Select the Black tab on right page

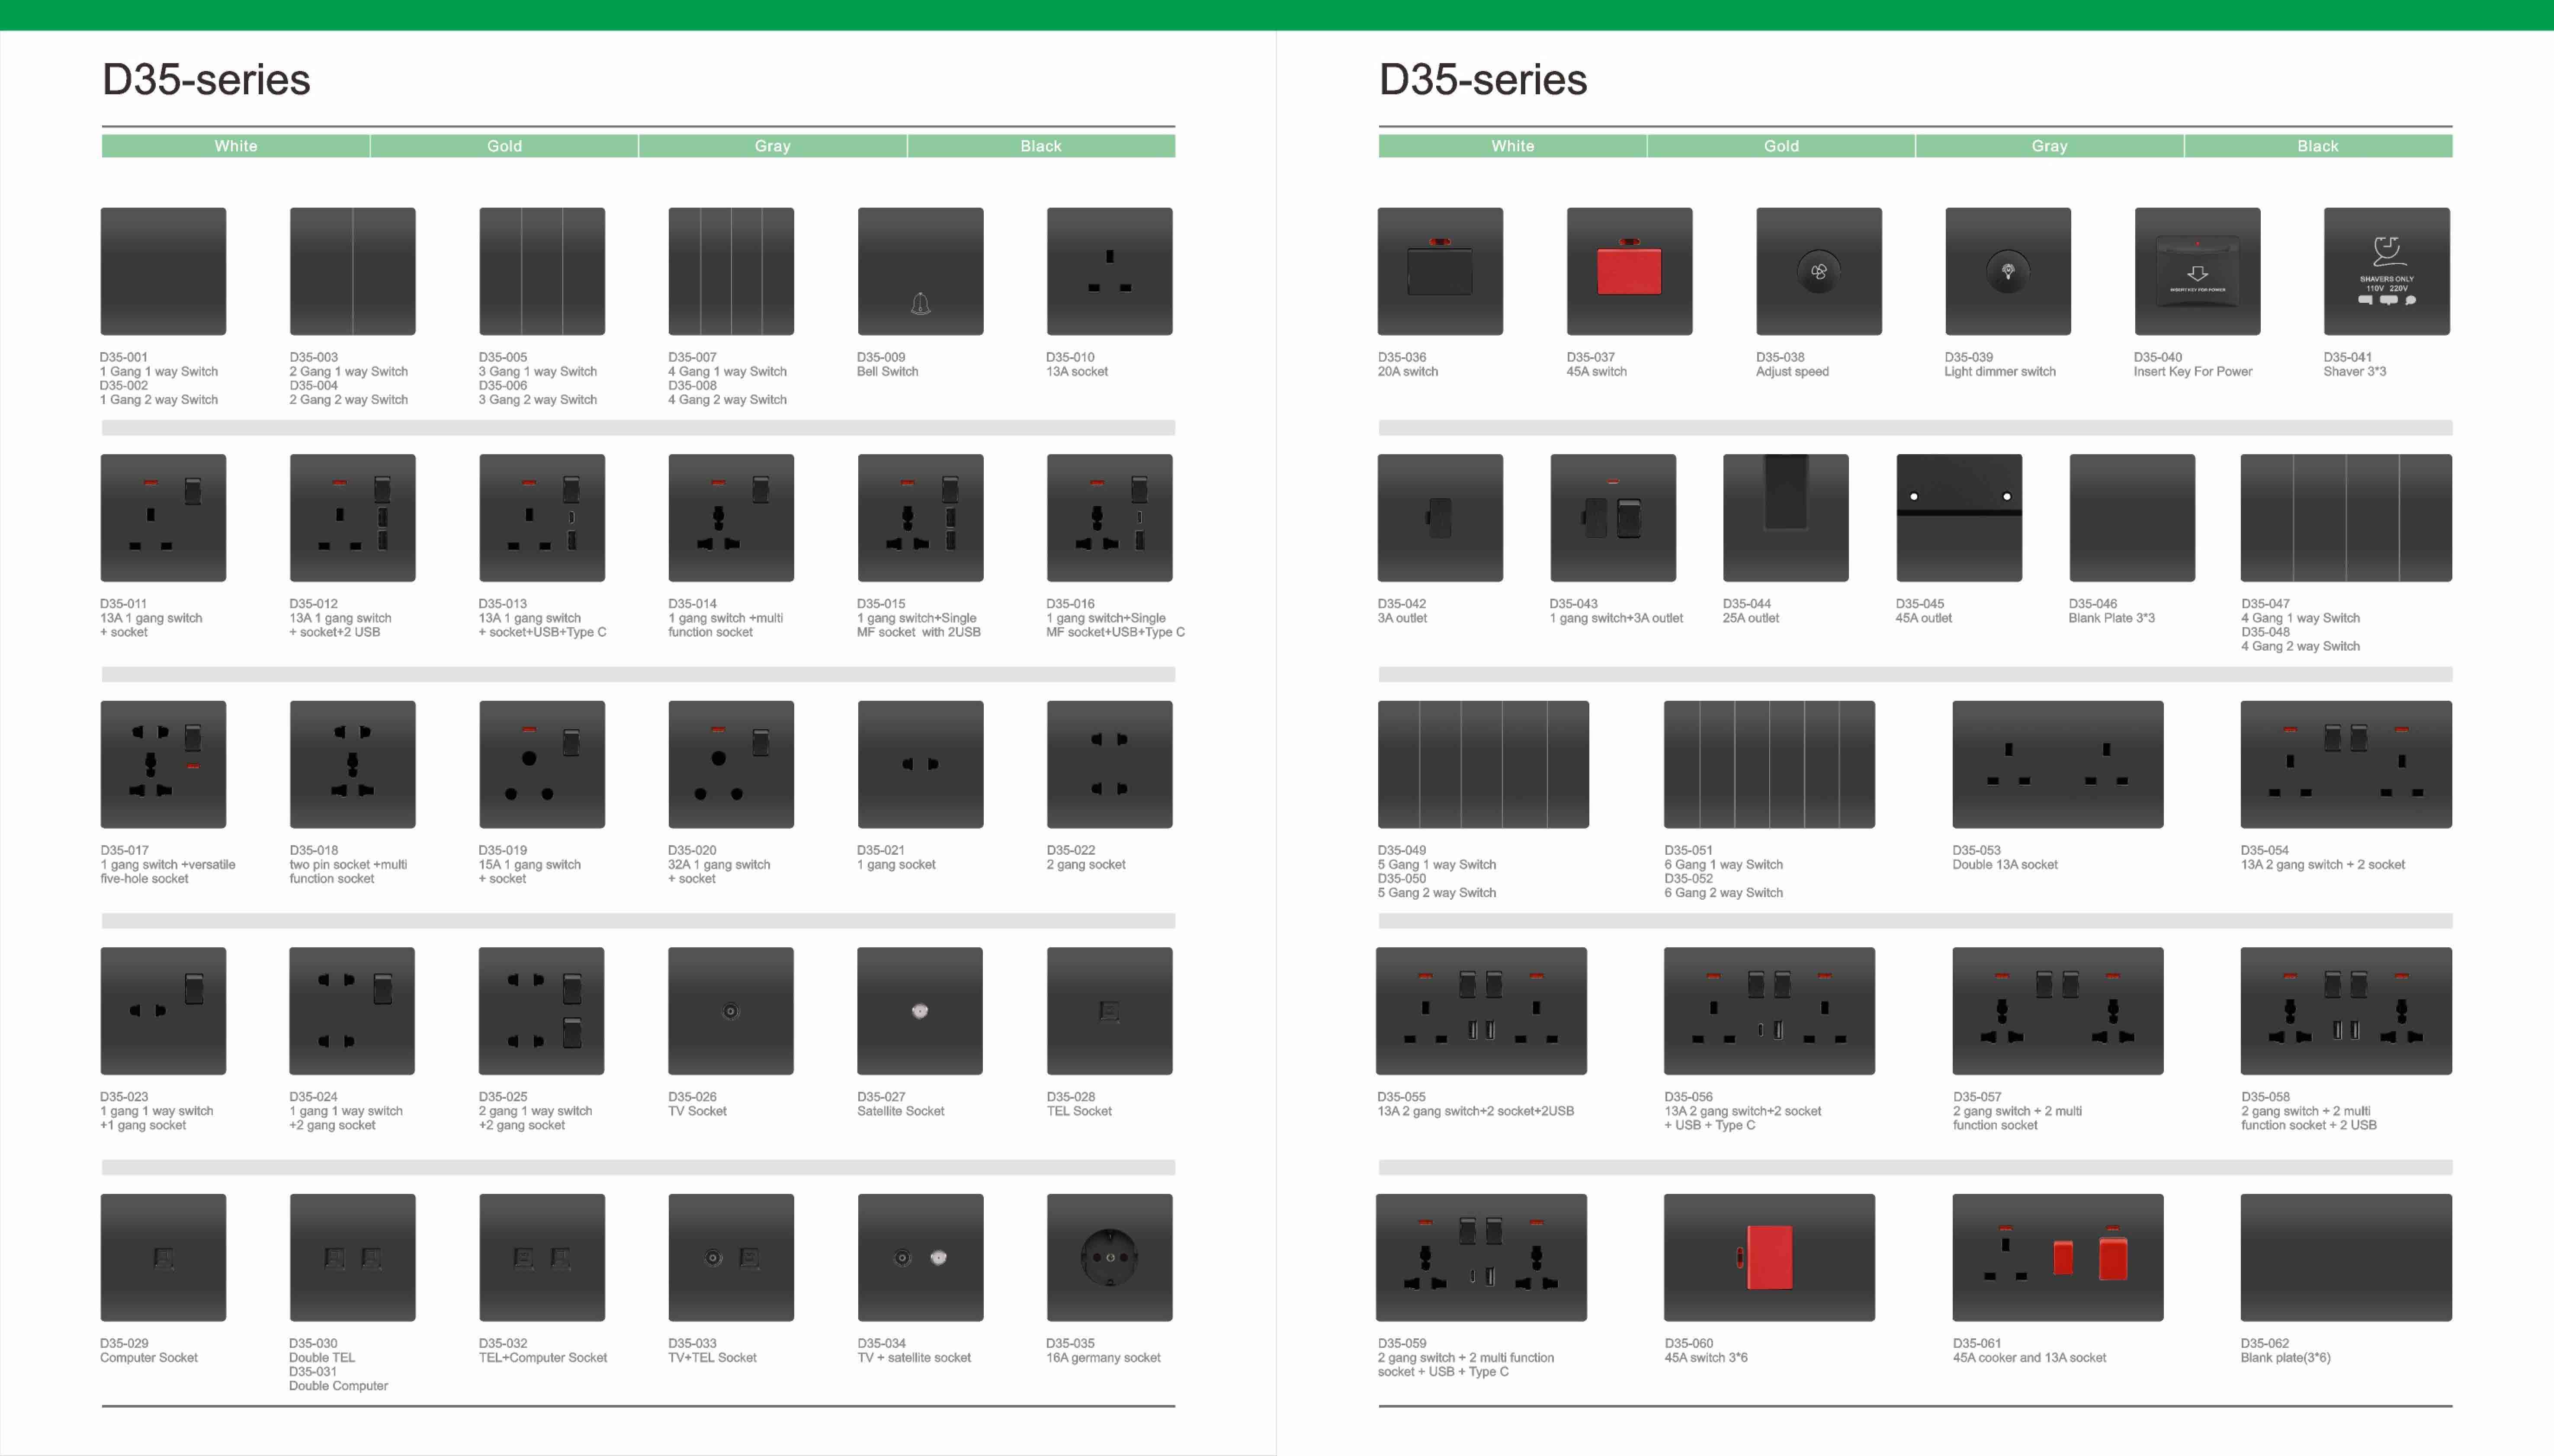[x=2318, y=146]
